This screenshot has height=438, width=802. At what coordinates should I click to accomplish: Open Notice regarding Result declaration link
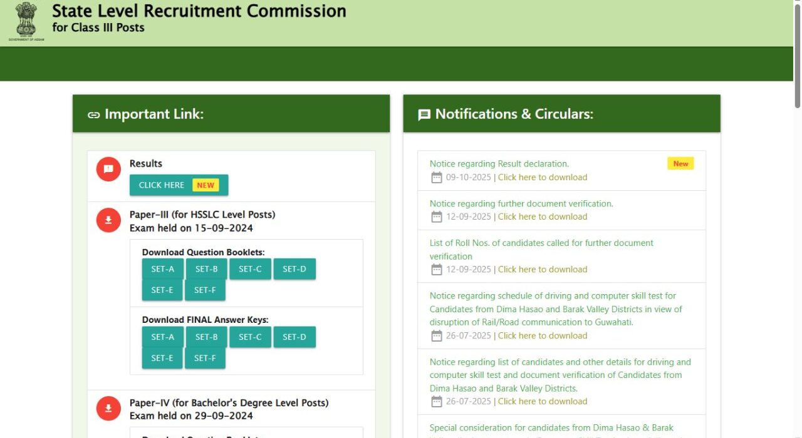[499, 164]
